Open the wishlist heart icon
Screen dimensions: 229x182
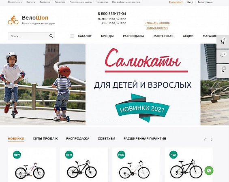click(x=223, y=56)
